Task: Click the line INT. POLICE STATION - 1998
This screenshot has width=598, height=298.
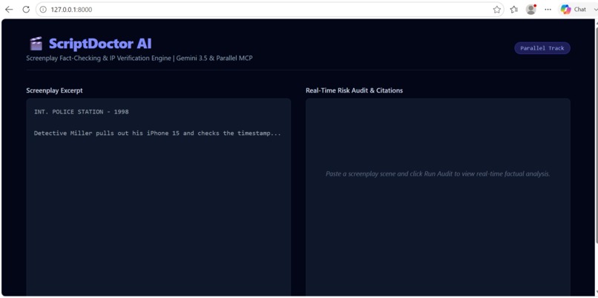Action: (81, 112)
